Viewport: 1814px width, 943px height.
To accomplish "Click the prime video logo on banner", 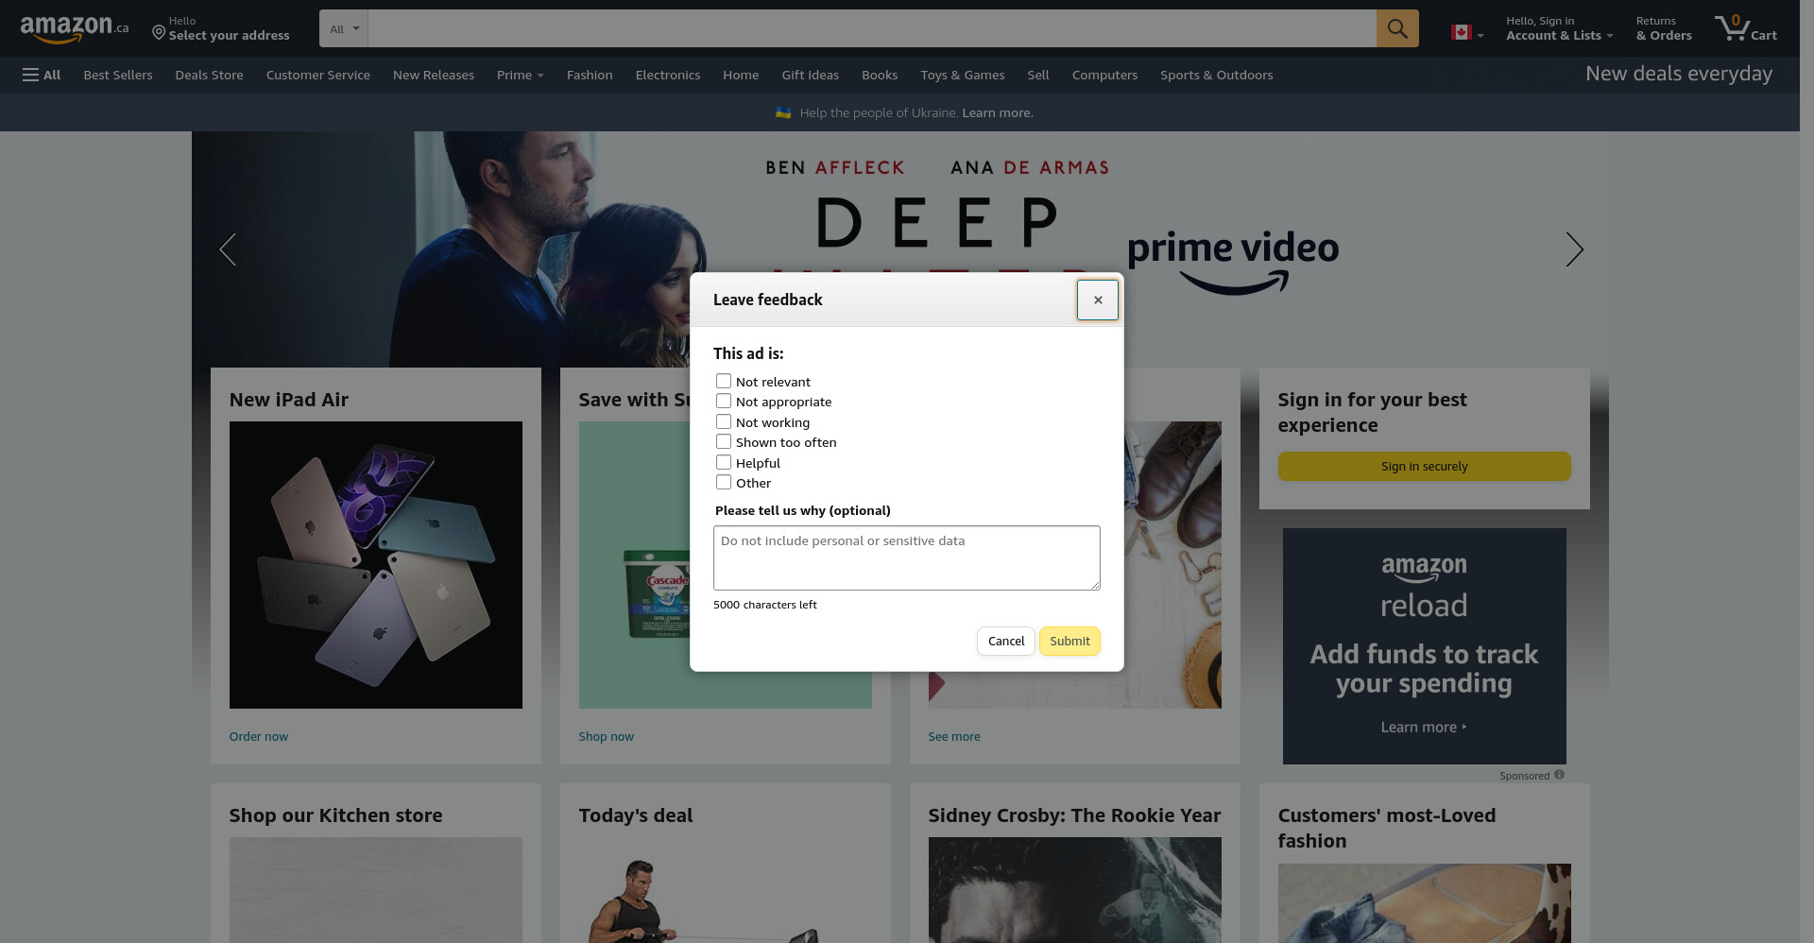I will pyautogui.click(x=1233, y=262).
